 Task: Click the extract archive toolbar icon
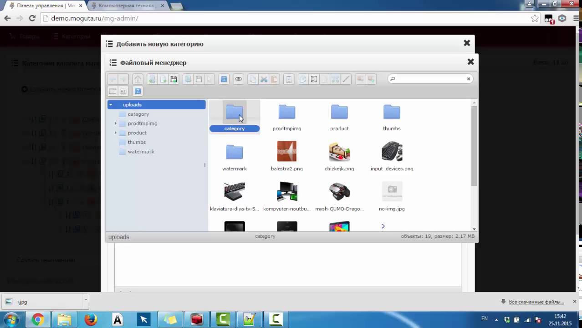point(360,79)
